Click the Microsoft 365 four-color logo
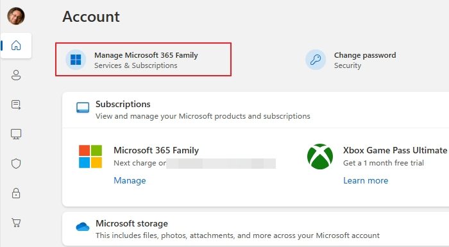This screenshot has height=247, width=449. [90, 157]
